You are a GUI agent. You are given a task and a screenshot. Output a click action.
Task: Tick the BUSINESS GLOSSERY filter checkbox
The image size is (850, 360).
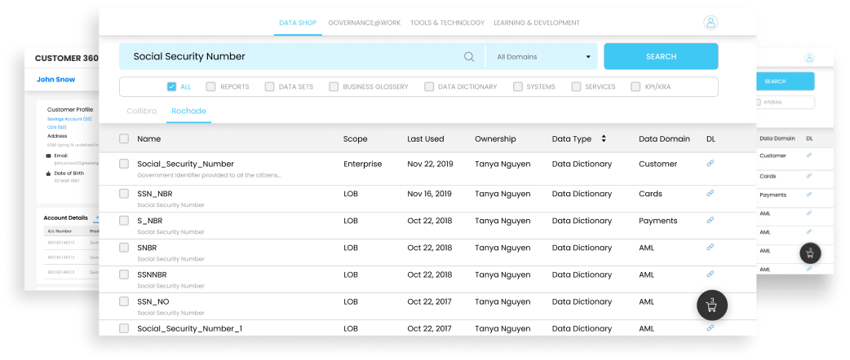click(334, 86)
